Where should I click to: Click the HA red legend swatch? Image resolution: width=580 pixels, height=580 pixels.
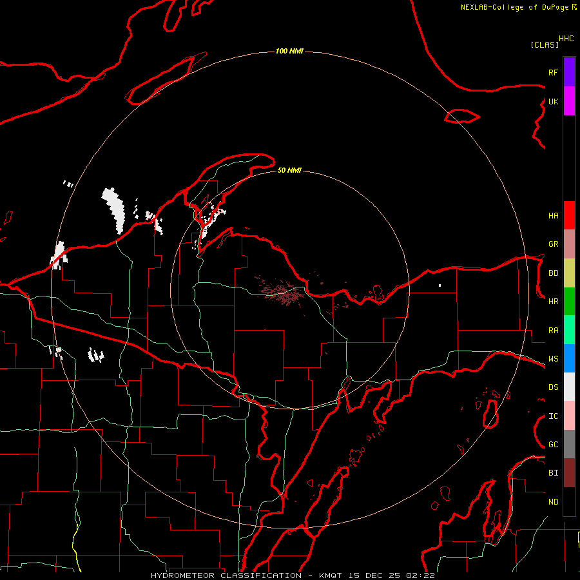pyautogui.click(x=569, y=215)
